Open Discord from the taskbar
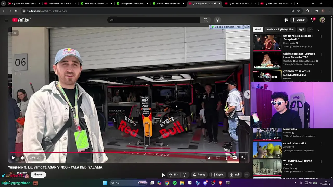The image size is (333, 187). 205,183
